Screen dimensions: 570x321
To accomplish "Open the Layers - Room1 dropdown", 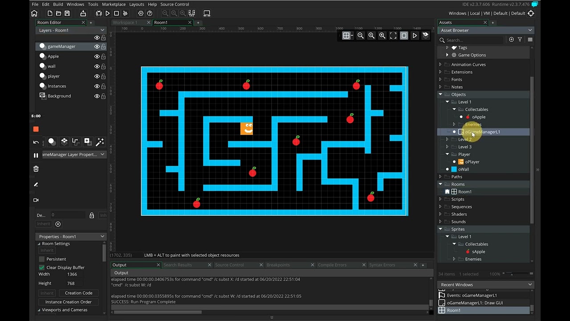I will pyautogui.click(x=71, y=30).
